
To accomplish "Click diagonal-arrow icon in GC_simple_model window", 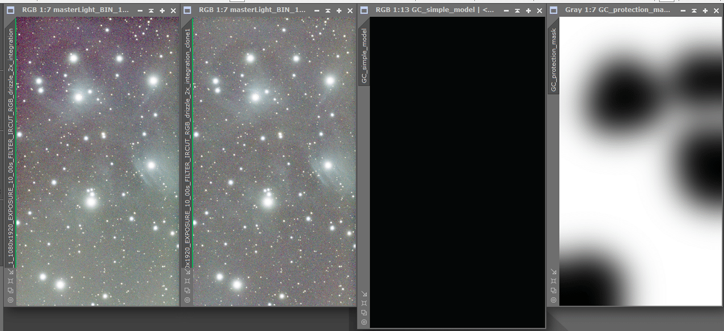I will [x=364, y=294].
